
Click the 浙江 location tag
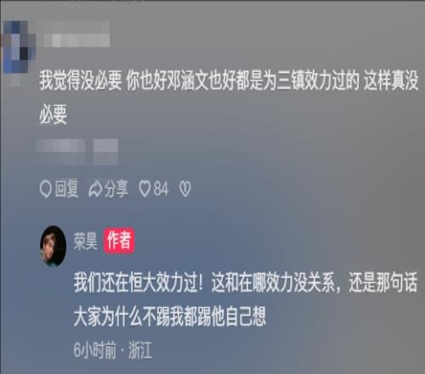tap(140, 350)
